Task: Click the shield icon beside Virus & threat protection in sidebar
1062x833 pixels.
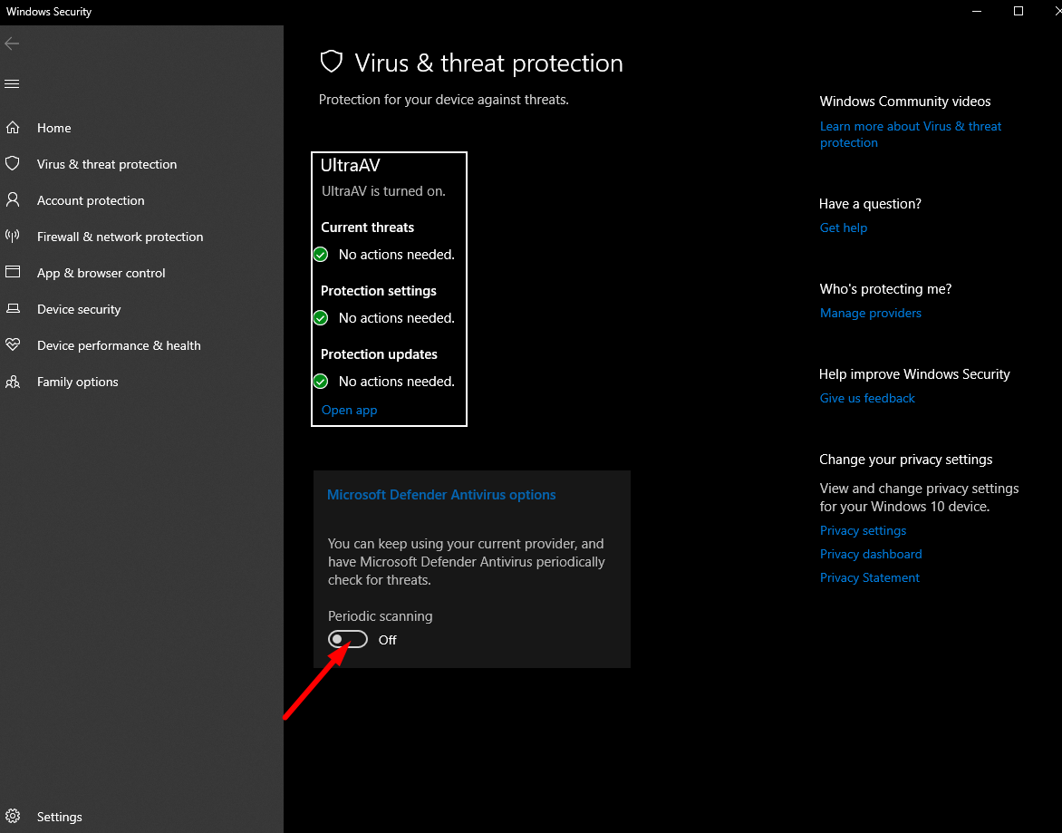Action: tap(12, 163)
